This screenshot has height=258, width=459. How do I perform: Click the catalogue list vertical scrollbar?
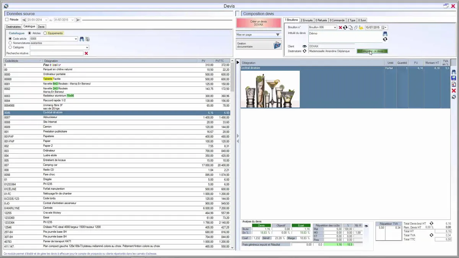pyautogui.click(x=232, y=154)
